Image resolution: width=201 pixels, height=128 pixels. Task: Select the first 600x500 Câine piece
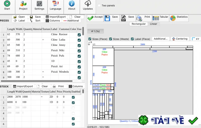pyautogui.click(x=103, y=57)
